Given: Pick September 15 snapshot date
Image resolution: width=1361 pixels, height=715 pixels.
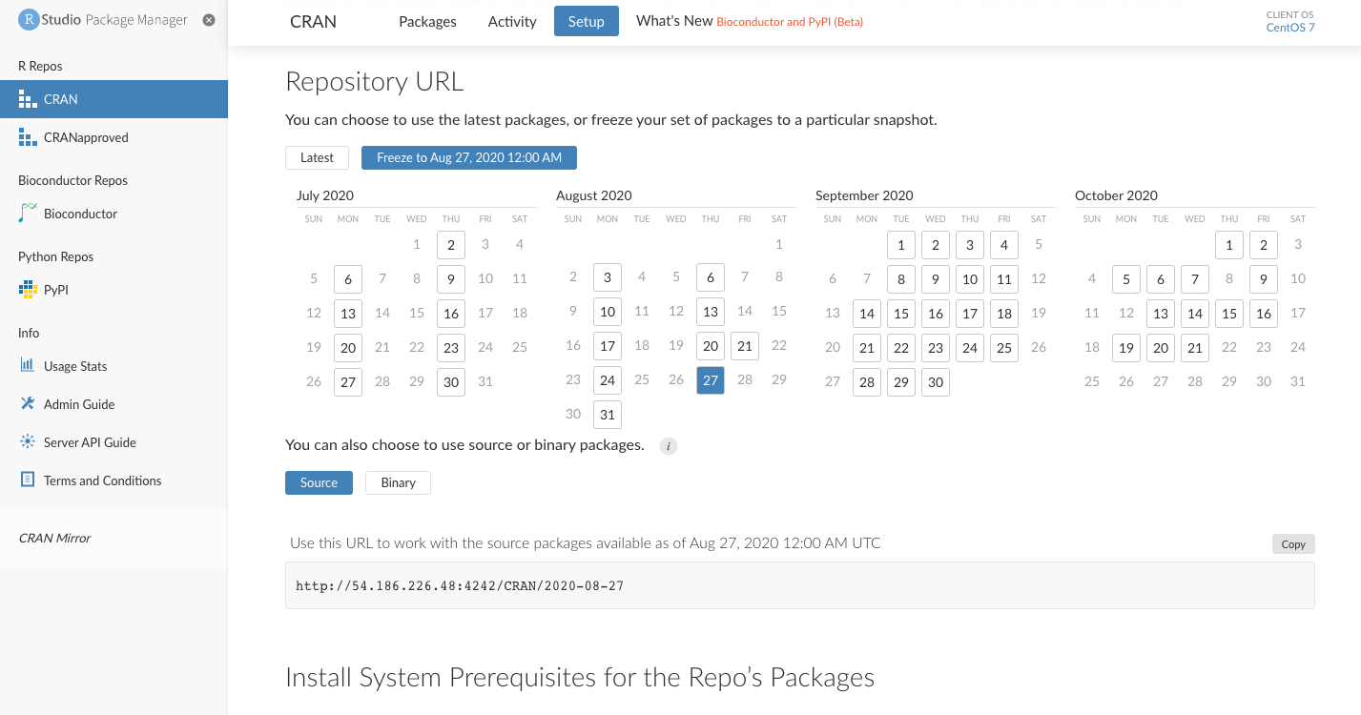Looking at the screenshot, I should tap(901, 314).
